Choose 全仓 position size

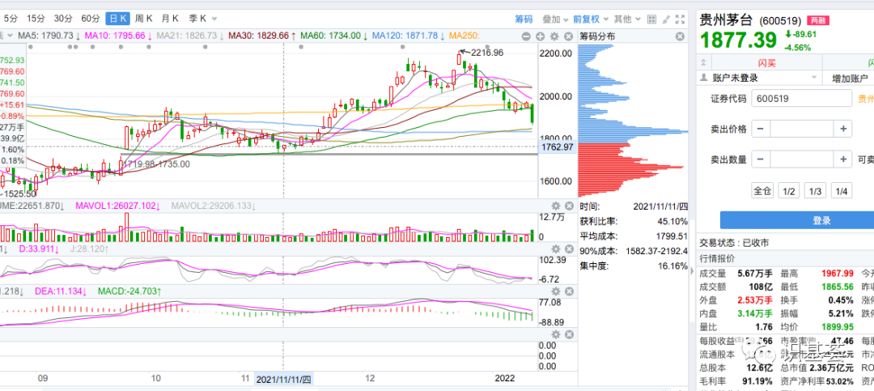(x=762, y=191)
